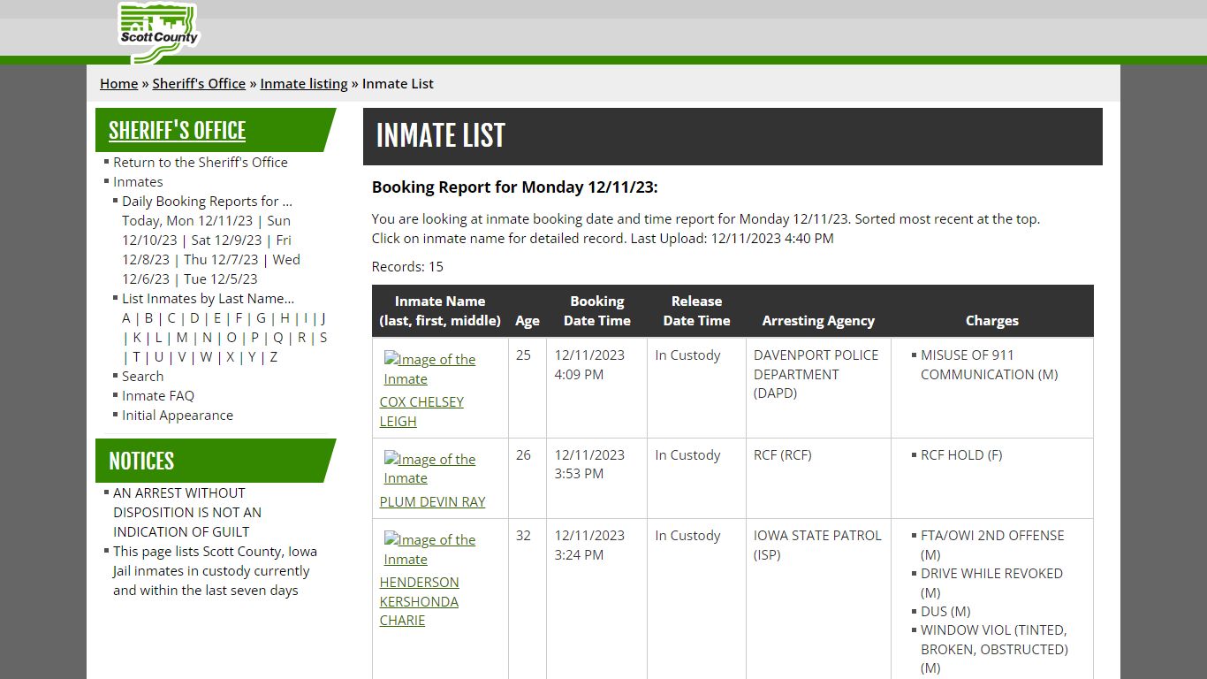Screen dimensions: 1207x679
Task: Open the Inmate listing breadcrumb link
Action: click(x=304, y=83)
